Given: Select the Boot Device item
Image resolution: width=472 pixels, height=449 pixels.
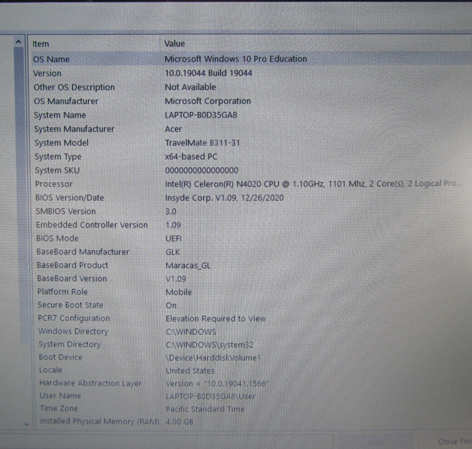Looking at the screenshot, I should tap(61, 357).
